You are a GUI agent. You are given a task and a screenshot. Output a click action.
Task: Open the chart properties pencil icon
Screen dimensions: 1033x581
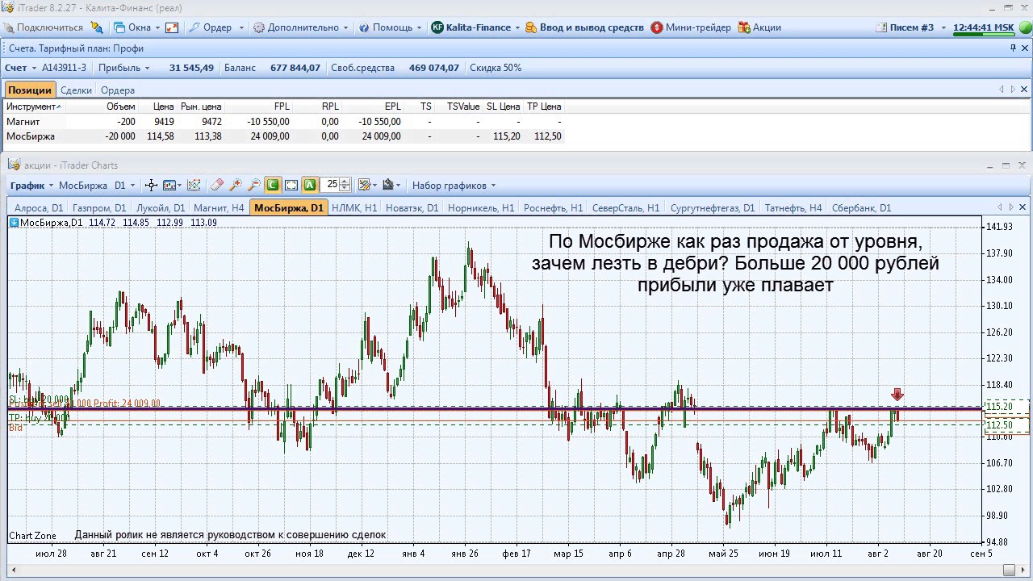[366, 186]
